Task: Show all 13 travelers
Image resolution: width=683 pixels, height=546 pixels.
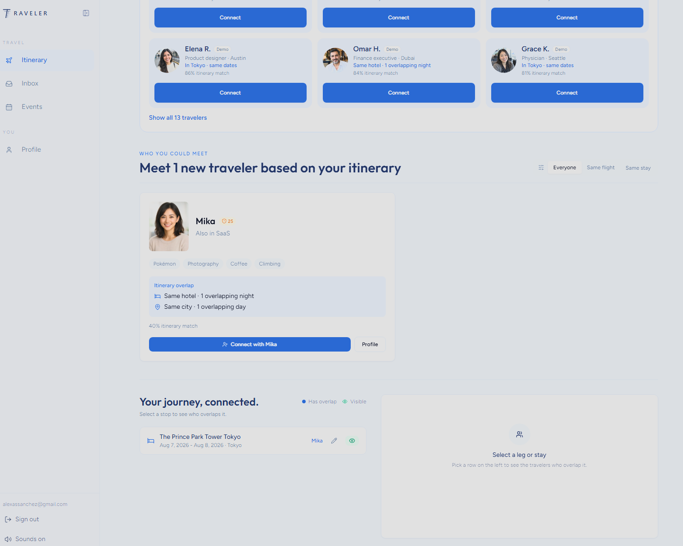Action: tap(178, 117)
